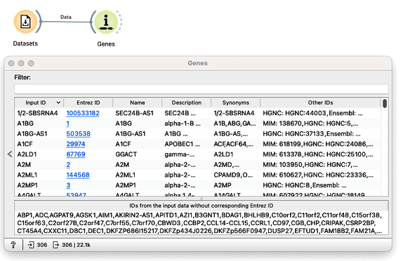403x261 pixels.
Task: Close the Genes window with red button
Action: pos(11,63)
